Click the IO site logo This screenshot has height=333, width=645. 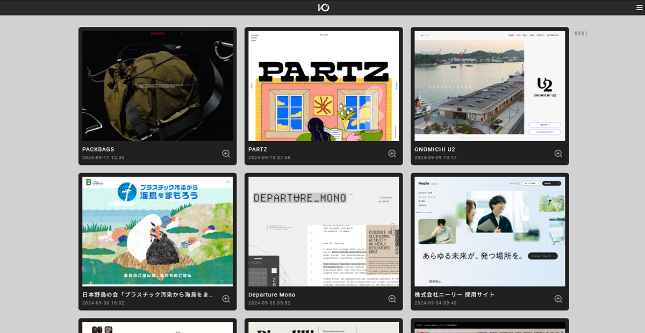pos(323,8)
